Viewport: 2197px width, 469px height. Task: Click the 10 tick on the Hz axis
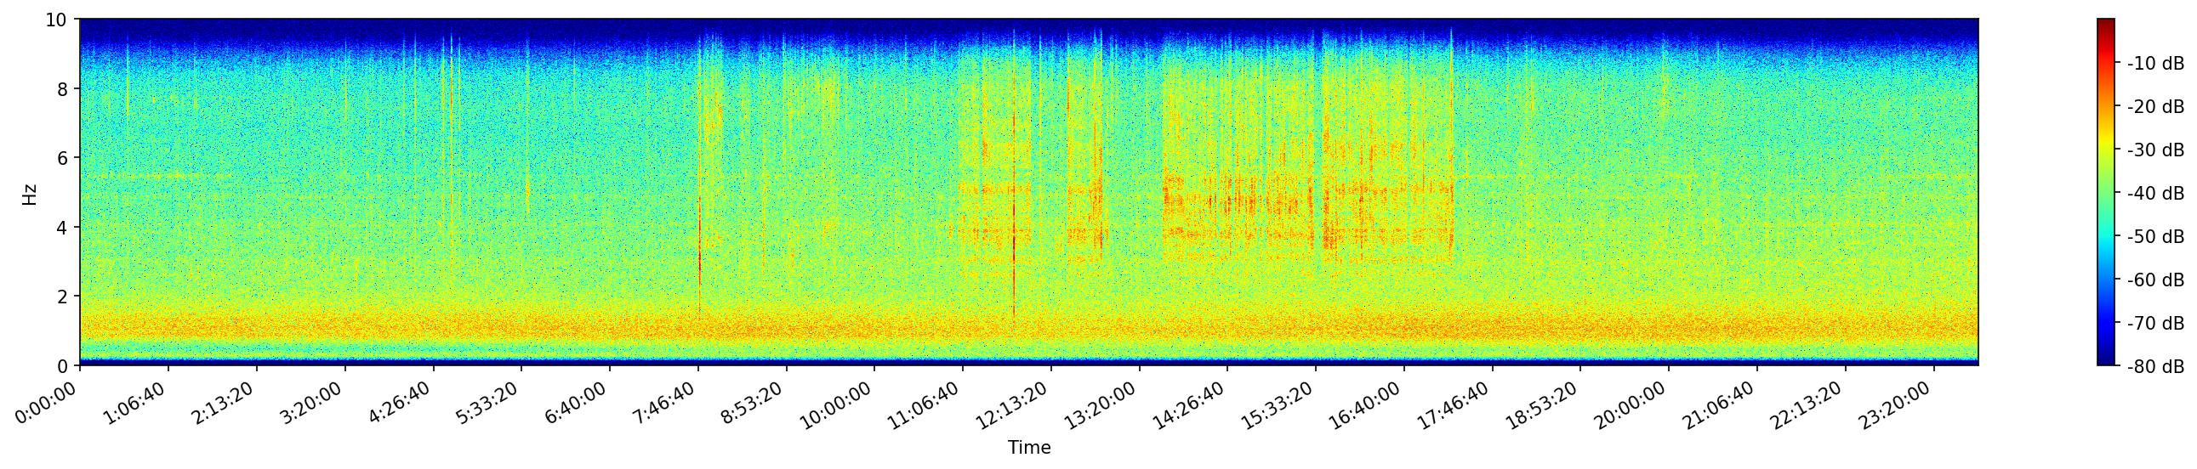click(x=56, y=20)
